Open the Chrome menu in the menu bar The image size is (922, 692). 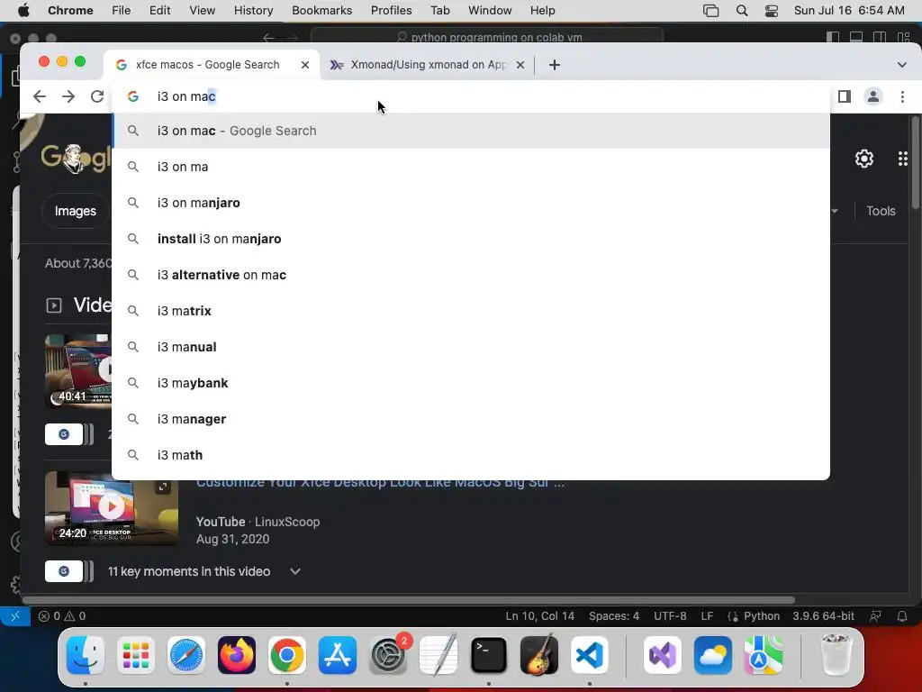coord(70,11)
